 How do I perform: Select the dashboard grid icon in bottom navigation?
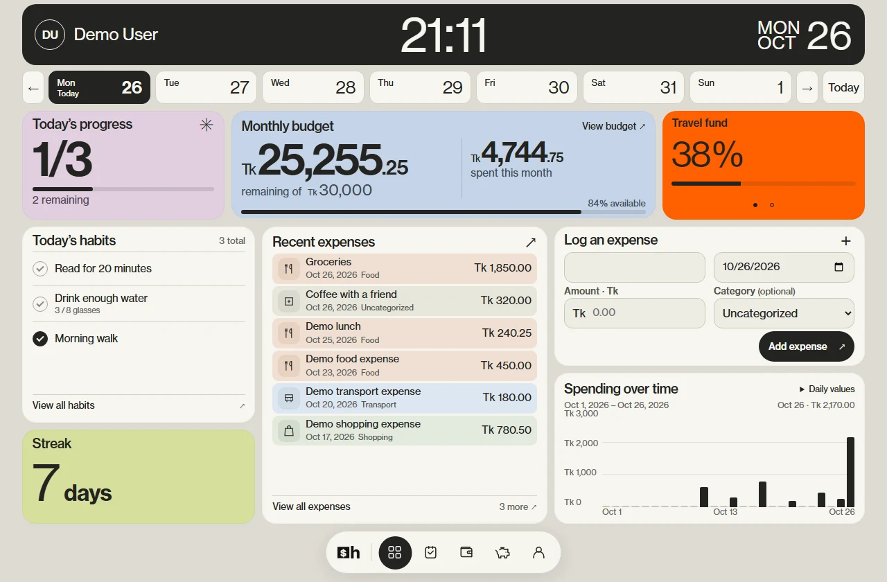[x=395, y=552]
